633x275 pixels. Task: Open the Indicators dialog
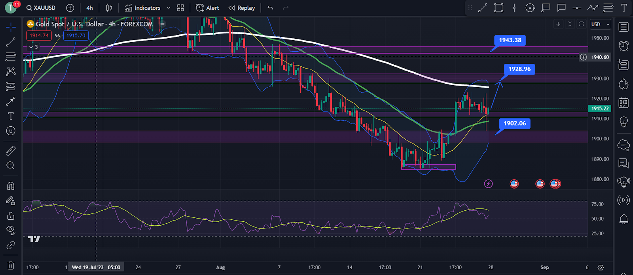(142, 8)
